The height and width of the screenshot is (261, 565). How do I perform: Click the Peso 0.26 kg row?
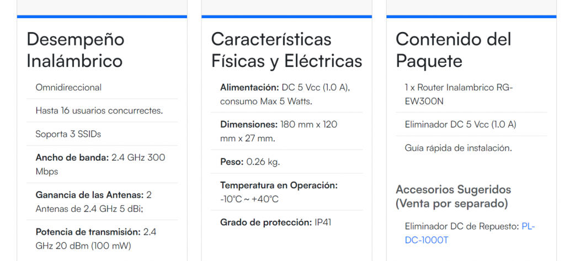tap(250, 162)
